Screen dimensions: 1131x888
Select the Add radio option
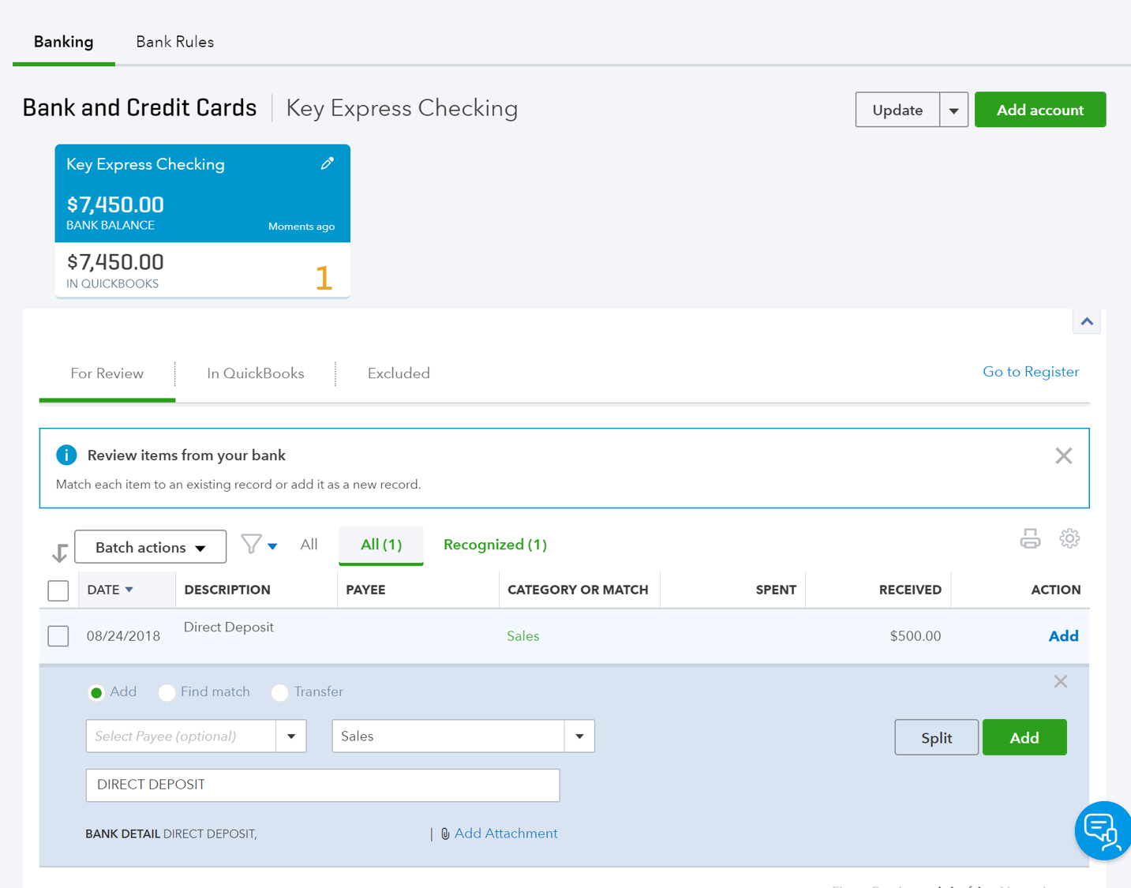tap(96, 692)
